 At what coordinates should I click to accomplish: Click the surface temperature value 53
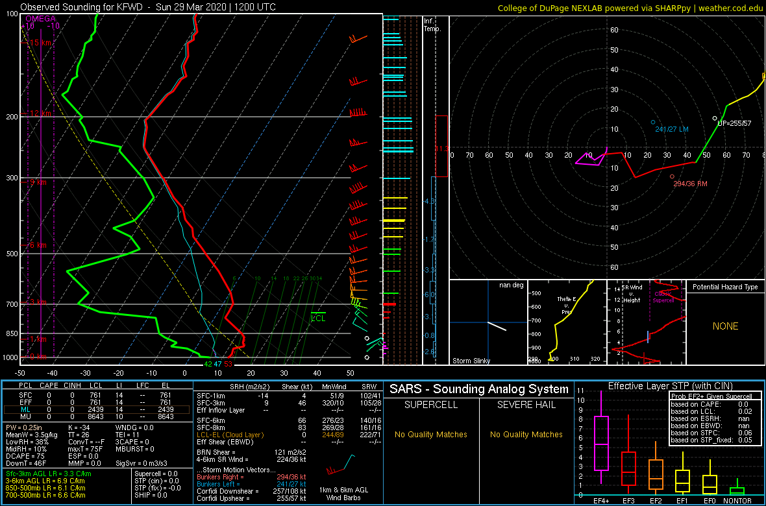tap(228, 363)
